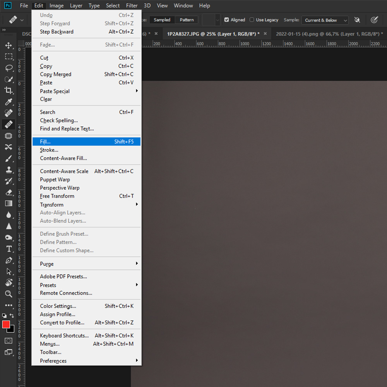Select the Clone Stamp tool

[9, 170]
